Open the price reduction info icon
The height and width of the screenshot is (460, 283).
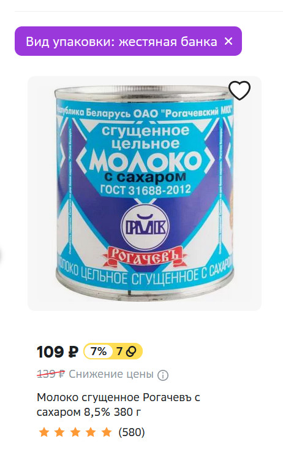163,375
